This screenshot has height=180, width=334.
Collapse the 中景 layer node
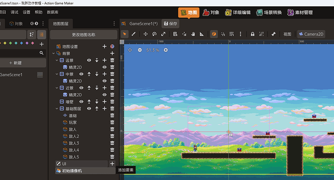(57, 74)
